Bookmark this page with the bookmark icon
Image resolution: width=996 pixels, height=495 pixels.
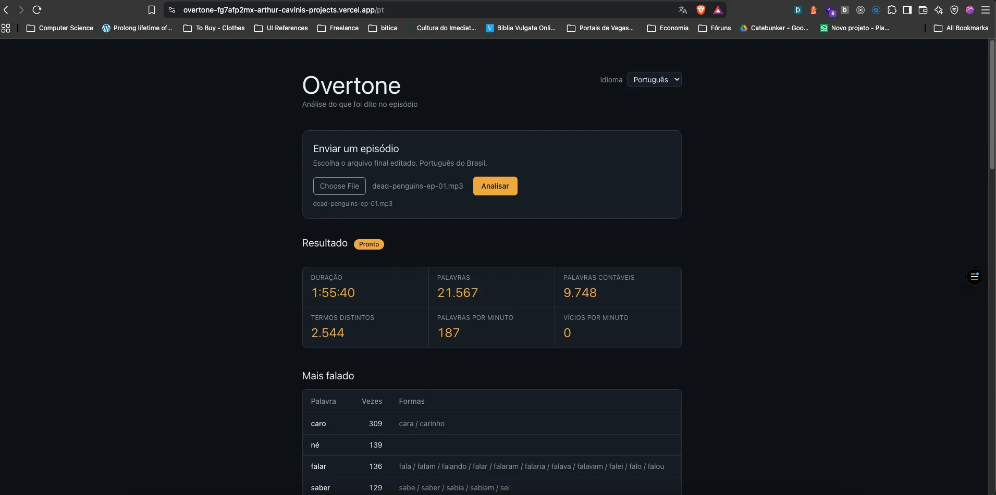152,10
